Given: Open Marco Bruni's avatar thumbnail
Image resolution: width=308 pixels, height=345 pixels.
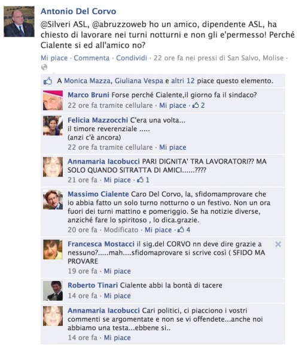Looking at the screenshot, I should coord(53,100).
